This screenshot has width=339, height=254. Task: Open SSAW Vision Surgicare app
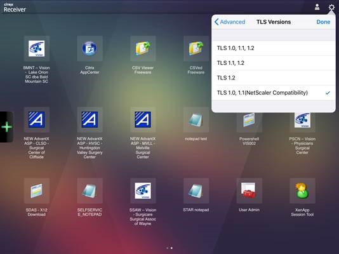(x=143, y=190)
